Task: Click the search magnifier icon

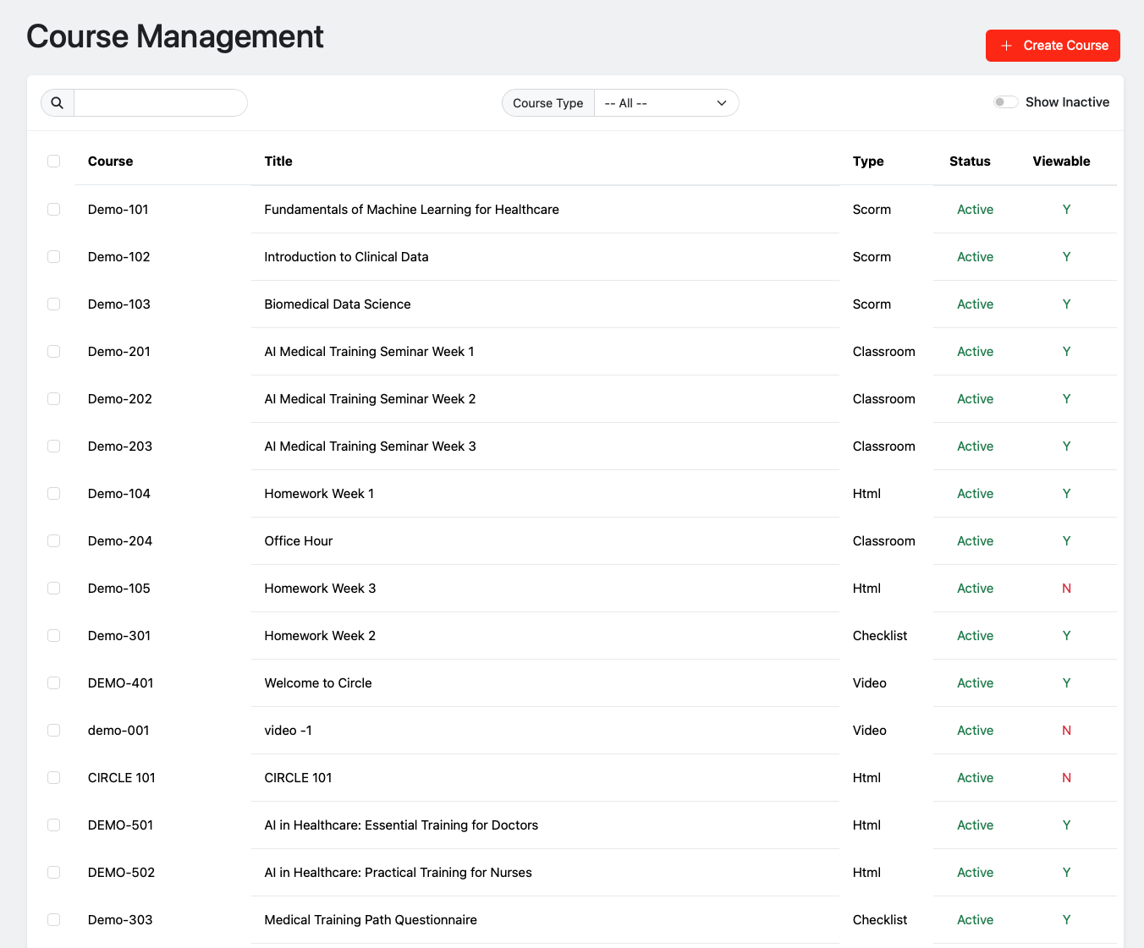Action: pos(58,103)
